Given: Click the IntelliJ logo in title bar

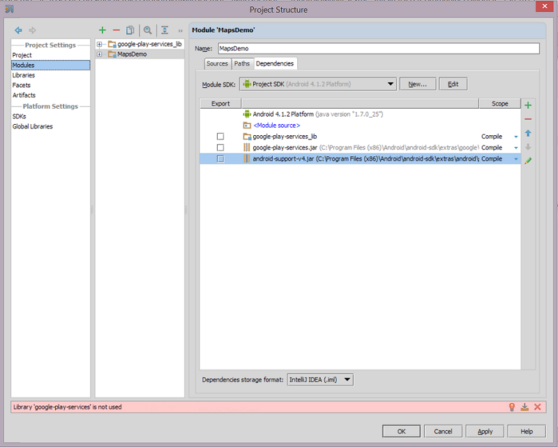Looking at the screenshot, I should tap(9, 9).
